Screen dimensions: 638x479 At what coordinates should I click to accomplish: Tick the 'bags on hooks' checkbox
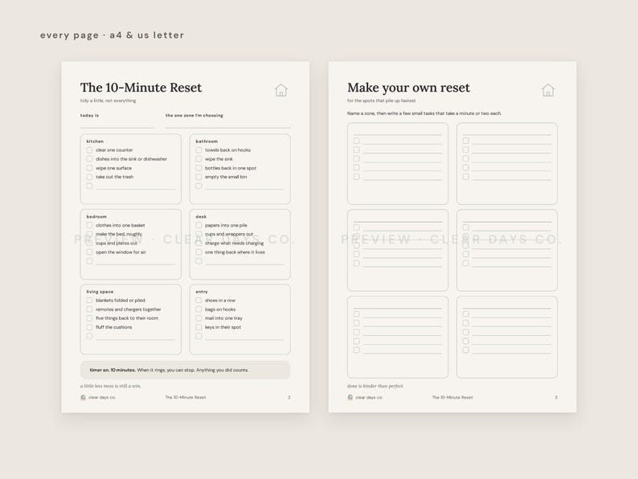coord(198,309)
